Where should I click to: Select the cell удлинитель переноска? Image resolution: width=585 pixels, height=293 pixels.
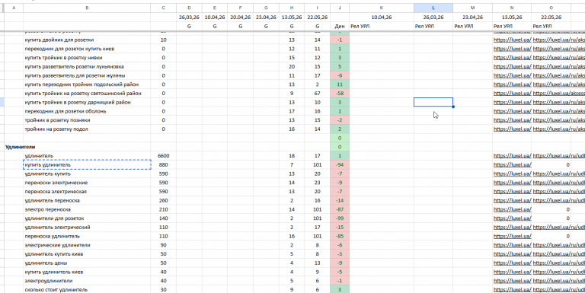tap(87, 201)
